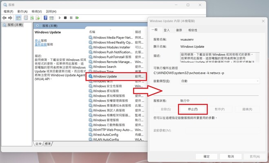Click the wuauserv service name text
Screen dimensions: 269x163
pos(187,39)
